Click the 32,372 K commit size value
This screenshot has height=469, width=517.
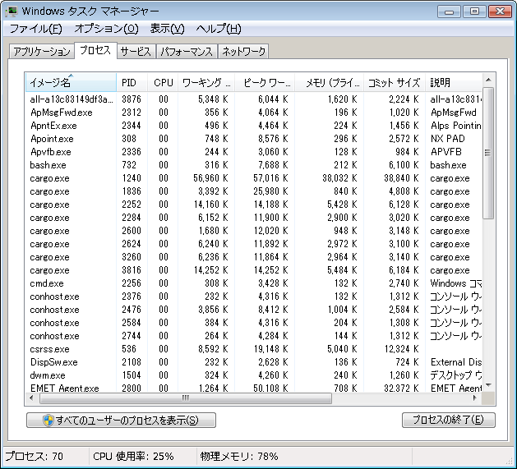[401, 389]
